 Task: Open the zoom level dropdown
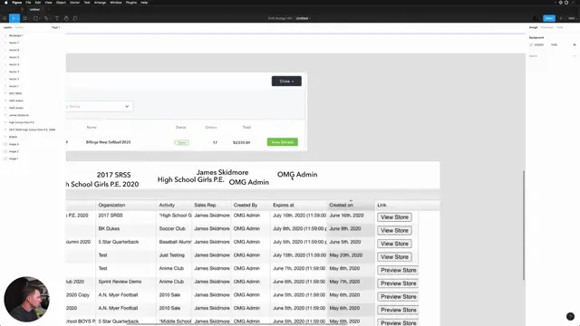(572, 18)
